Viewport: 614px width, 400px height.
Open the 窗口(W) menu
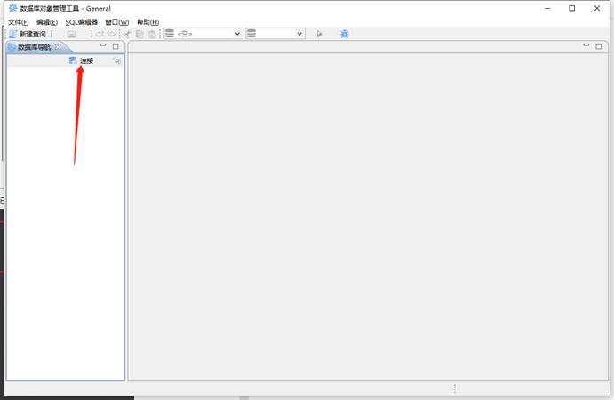(116, 22)
